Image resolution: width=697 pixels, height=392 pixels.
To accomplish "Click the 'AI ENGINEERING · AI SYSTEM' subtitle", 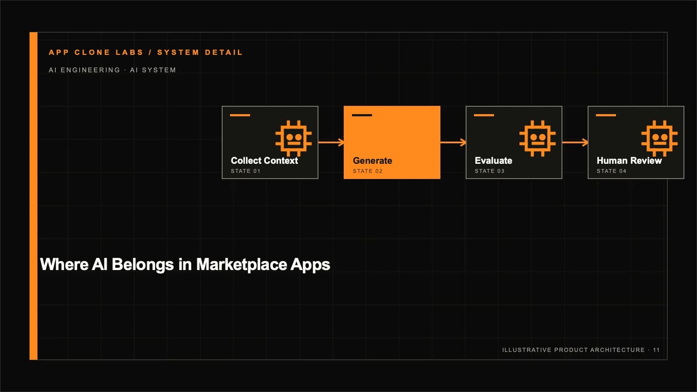I will [112, 70].
